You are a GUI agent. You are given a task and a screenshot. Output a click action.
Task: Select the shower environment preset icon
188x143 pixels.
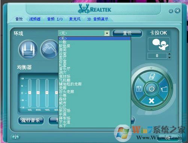pos(50,49)
